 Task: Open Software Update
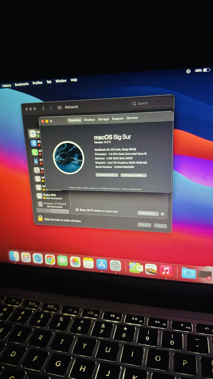pyautogui.click(x=133, y=175)
